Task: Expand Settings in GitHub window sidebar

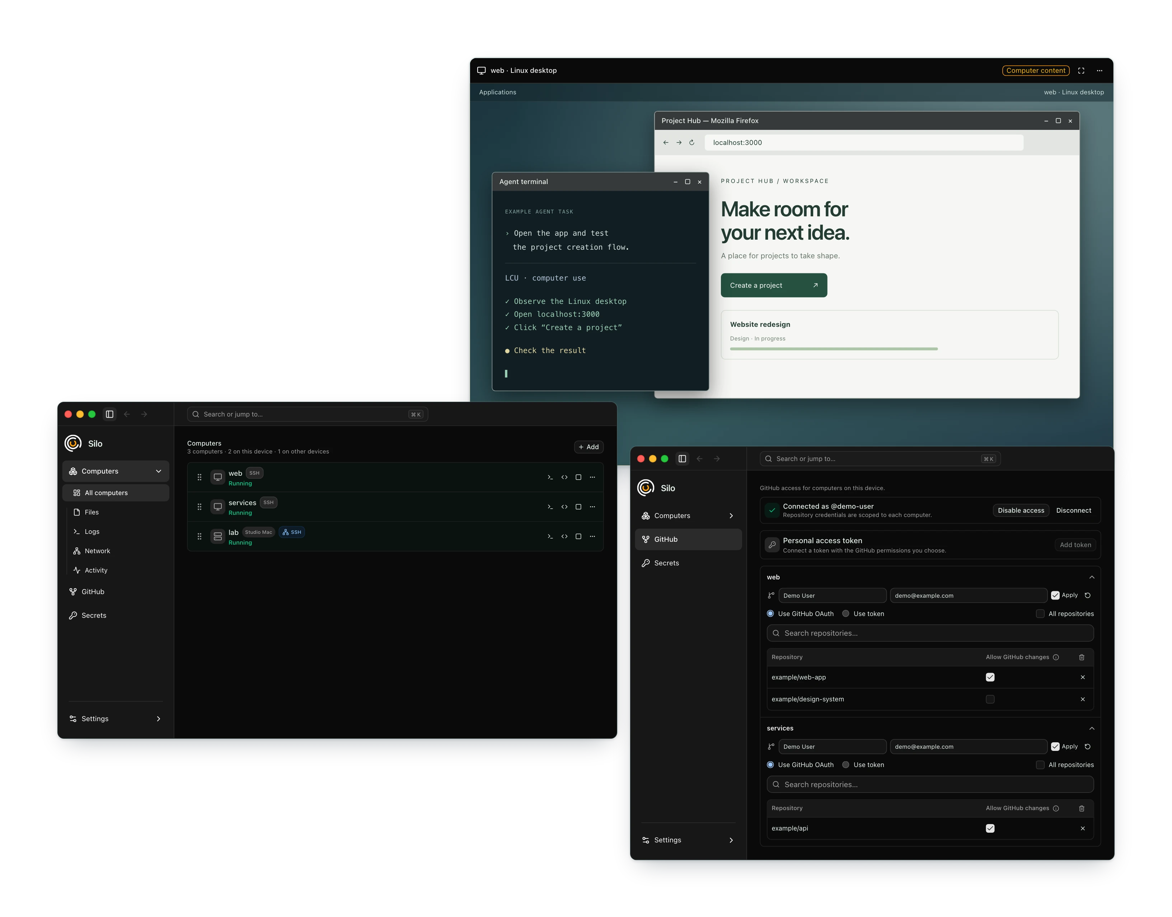Action: tap(731, 840)
